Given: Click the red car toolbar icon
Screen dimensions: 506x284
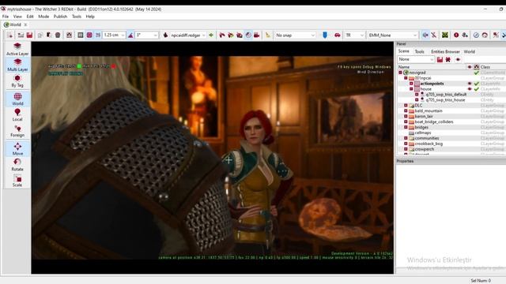Looking at the screenshot, I should point(338,35).
